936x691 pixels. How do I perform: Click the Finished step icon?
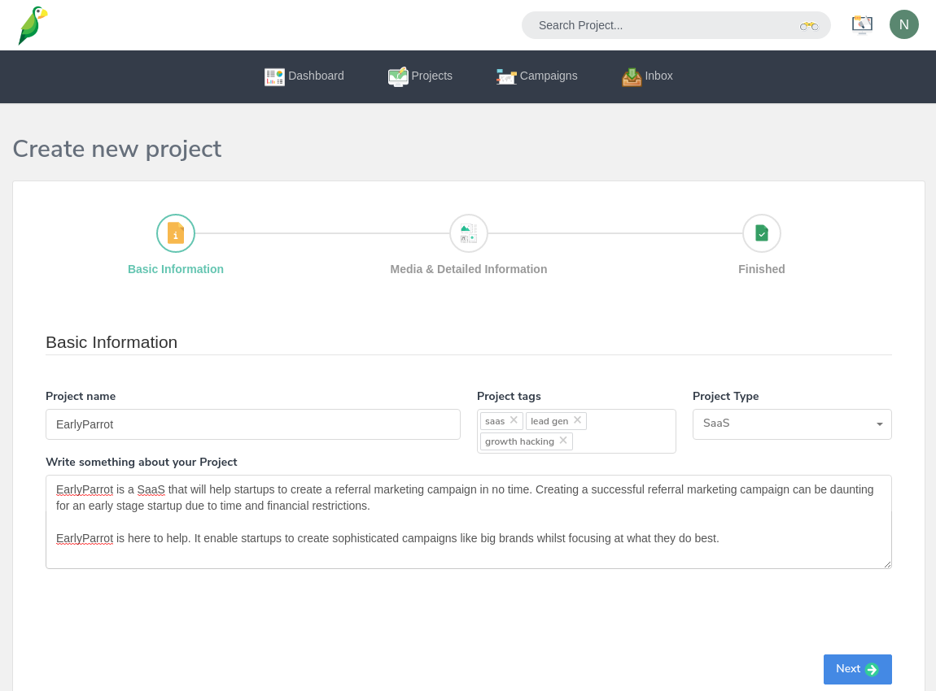click(x=762, y=233)
